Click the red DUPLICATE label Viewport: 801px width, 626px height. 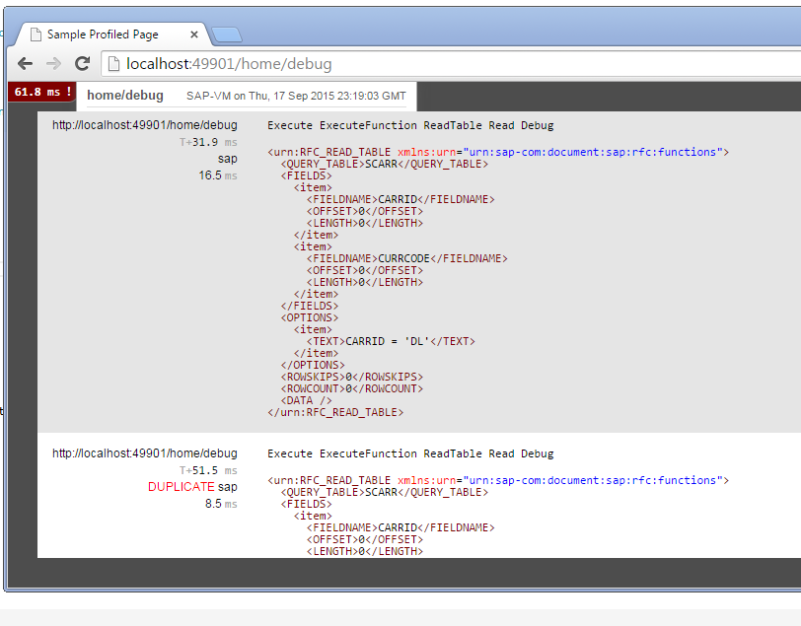click(182, 487)
